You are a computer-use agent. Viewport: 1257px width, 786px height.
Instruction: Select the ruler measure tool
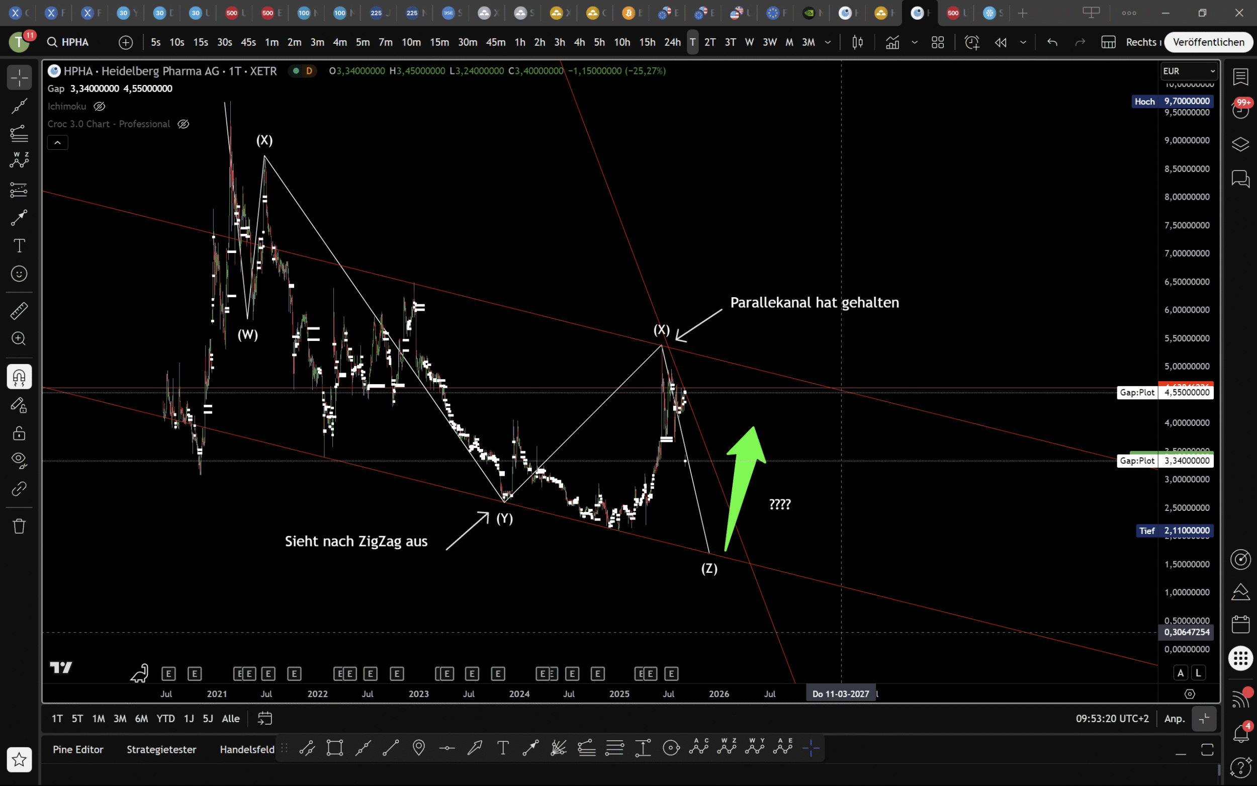[x=19, y=311]
